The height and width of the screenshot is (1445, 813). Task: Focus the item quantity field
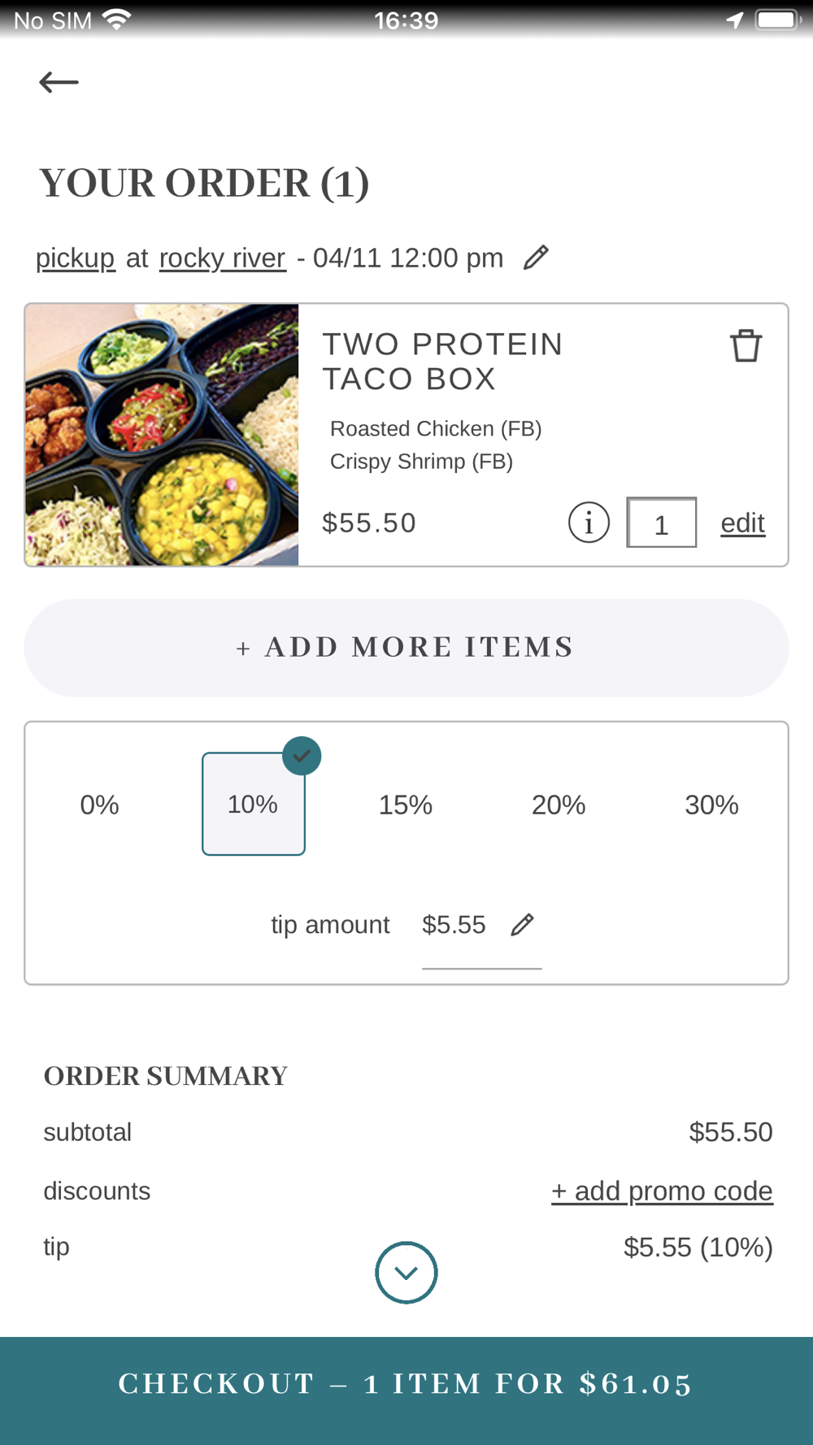click(x=661, y=523)
